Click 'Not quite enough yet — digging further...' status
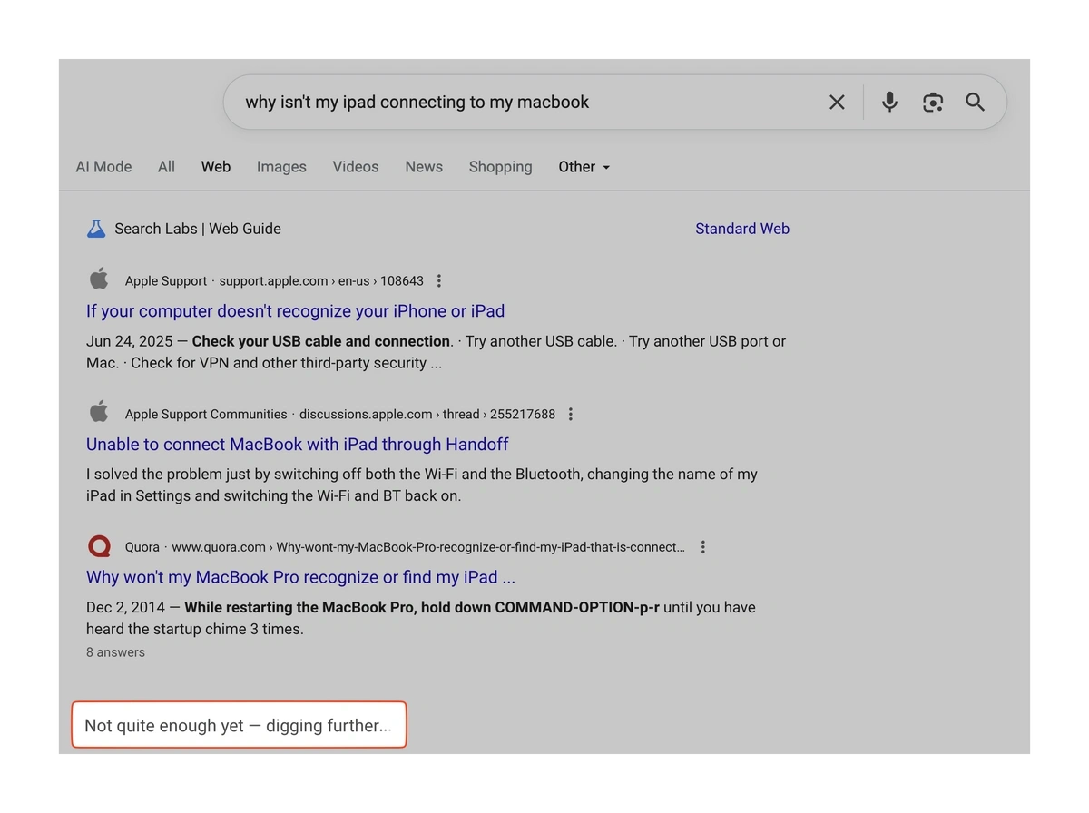Image resolution: width=1089 pixels, height=813 pixels. 239,725
